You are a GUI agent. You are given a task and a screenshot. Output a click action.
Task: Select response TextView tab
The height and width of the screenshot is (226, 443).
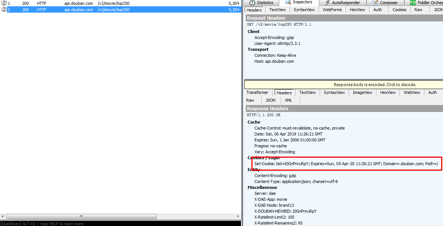pyautogui.click(x=307, y=92)
